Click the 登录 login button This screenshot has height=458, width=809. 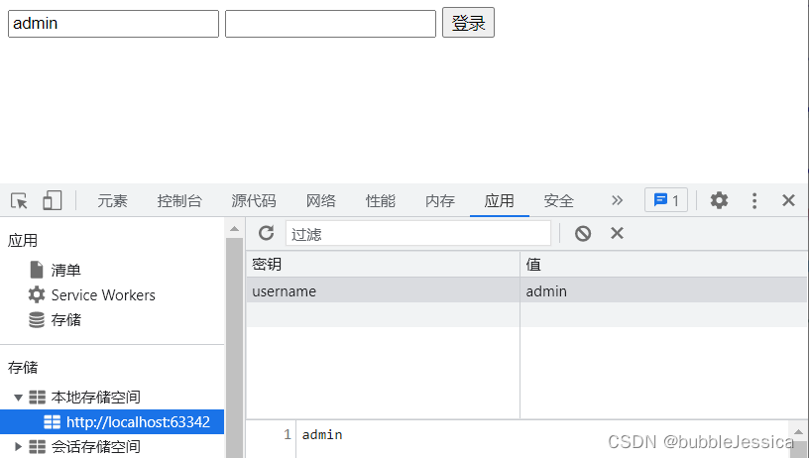469,23
